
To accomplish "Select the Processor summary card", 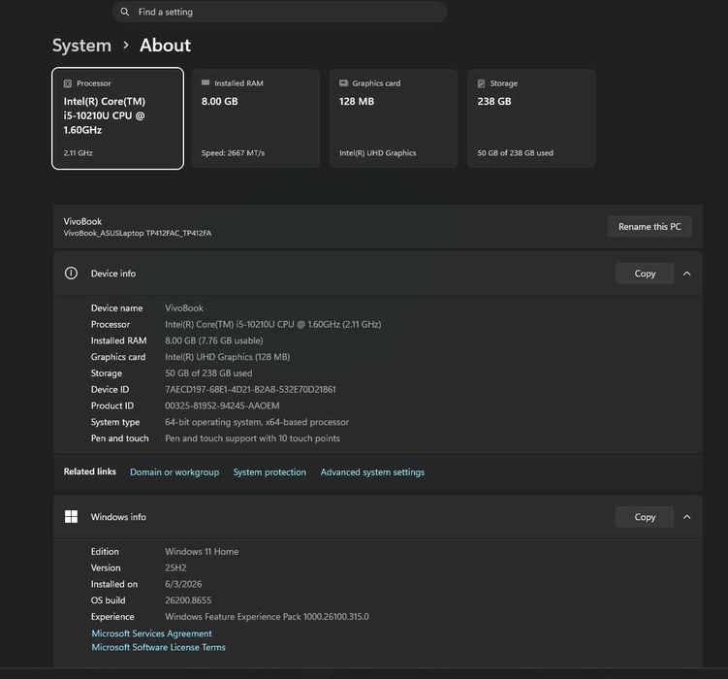I will point(118,118).
